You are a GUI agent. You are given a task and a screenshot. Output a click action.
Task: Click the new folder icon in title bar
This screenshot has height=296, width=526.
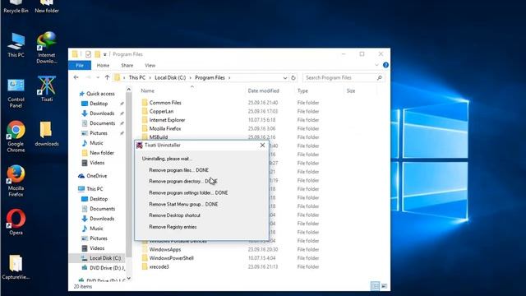click(97, 54)
